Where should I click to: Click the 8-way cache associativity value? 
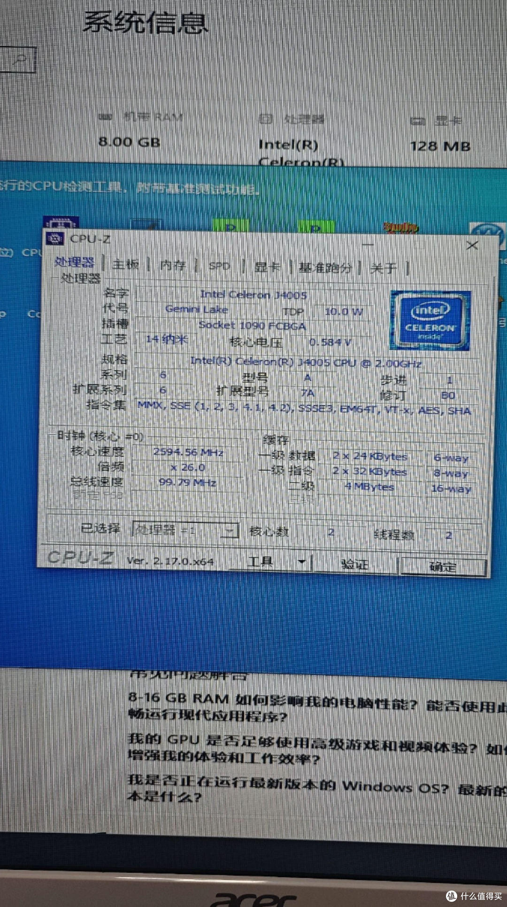pos(451,473)
